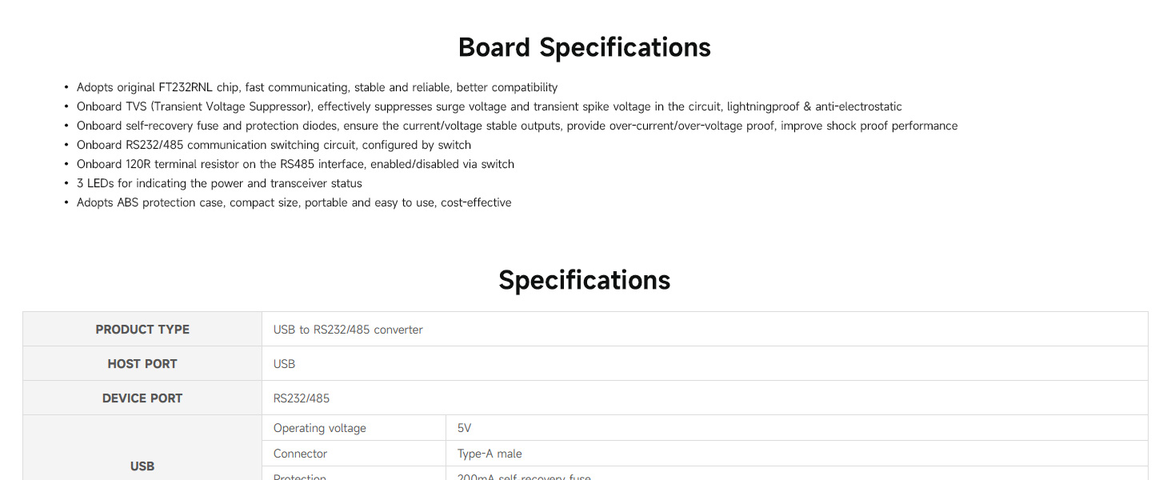Select the PRODUCT TYPE header cell

point(142,330)
